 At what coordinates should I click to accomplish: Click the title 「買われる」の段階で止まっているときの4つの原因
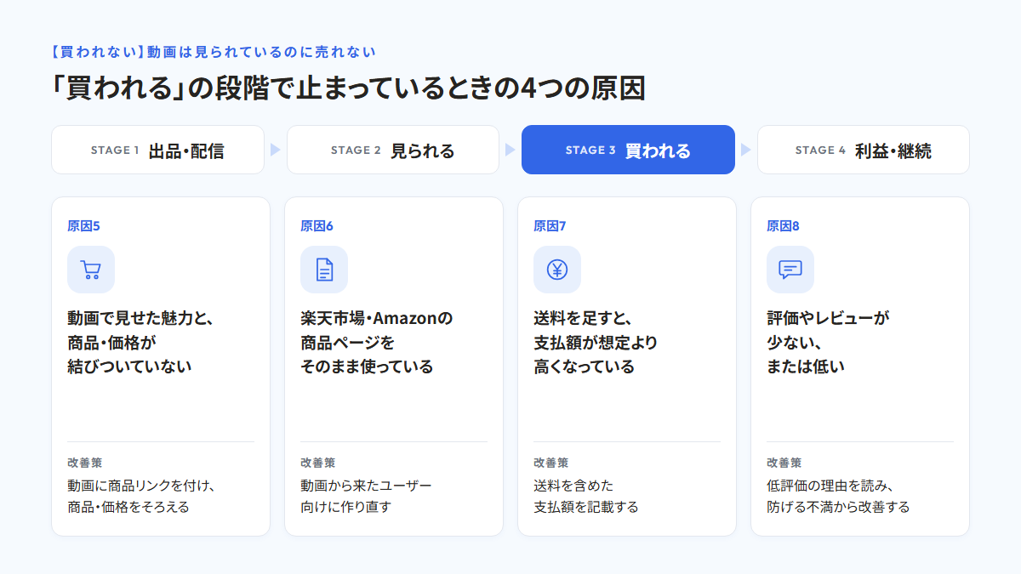[x=349, y=88]
